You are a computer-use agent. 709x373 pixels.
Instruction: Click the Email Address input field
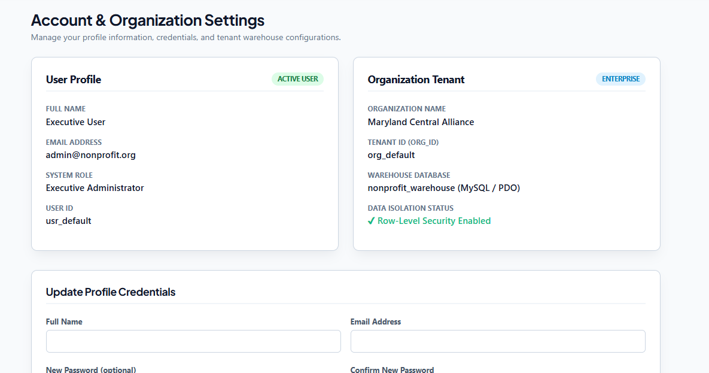tap(498, 341)
